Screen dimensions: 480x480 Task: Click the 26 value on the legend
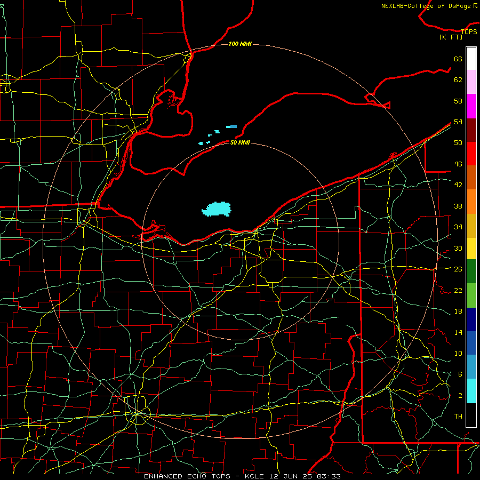pos(458,269)
